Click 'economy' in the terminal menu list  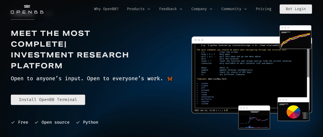[205, 90]
